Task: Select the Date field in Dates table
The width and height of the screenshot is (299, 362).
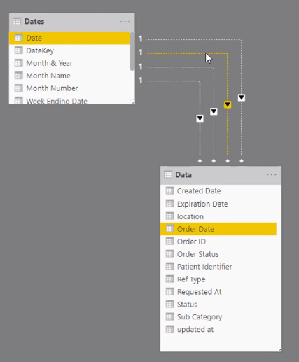Action: [69, 38]
